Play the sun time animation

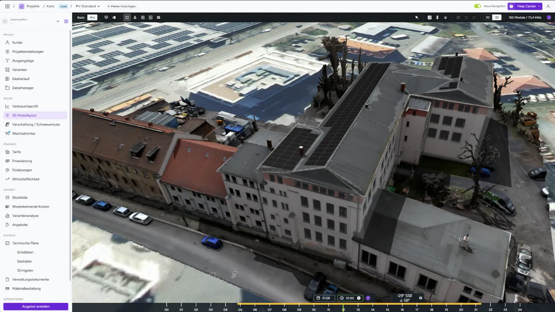click(x=359, y=298)
